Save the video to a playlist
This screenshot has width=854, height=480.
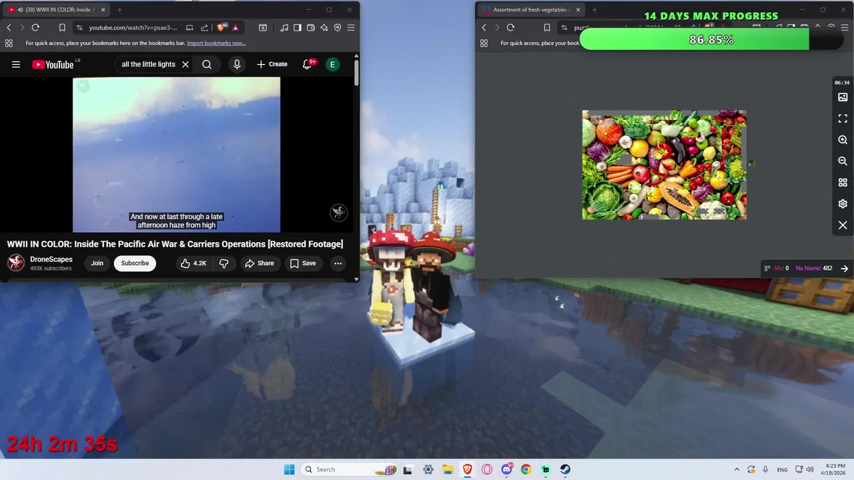(302, 263)
